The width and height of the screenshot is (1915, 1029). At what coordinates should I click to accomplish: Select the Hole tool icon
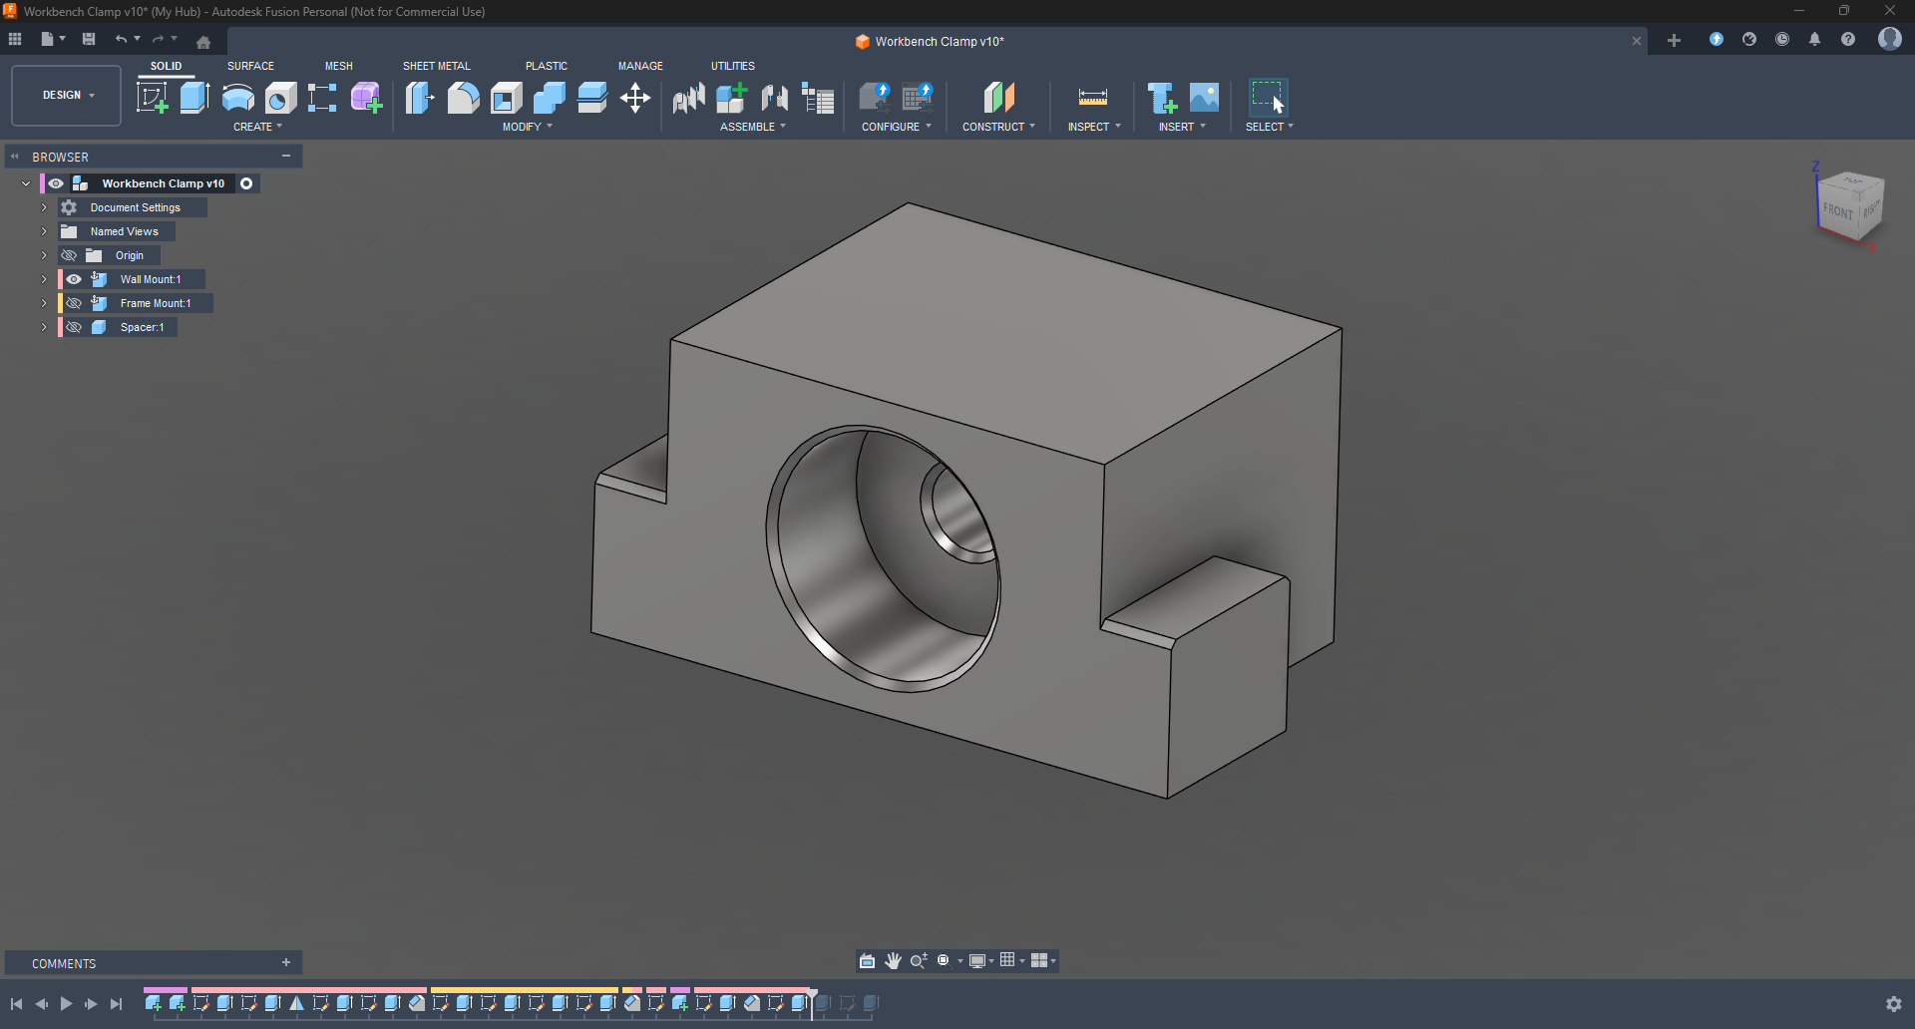click(280, 98)
